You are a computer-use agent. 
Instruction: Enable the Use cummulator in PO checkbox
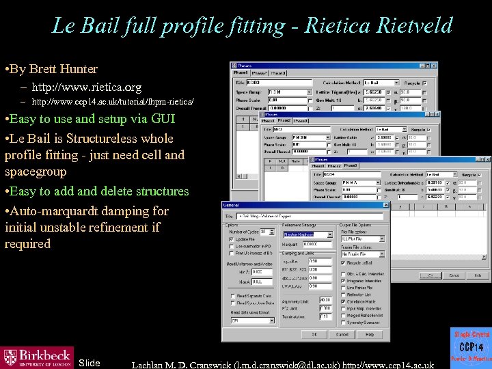[x=232, y=246]
